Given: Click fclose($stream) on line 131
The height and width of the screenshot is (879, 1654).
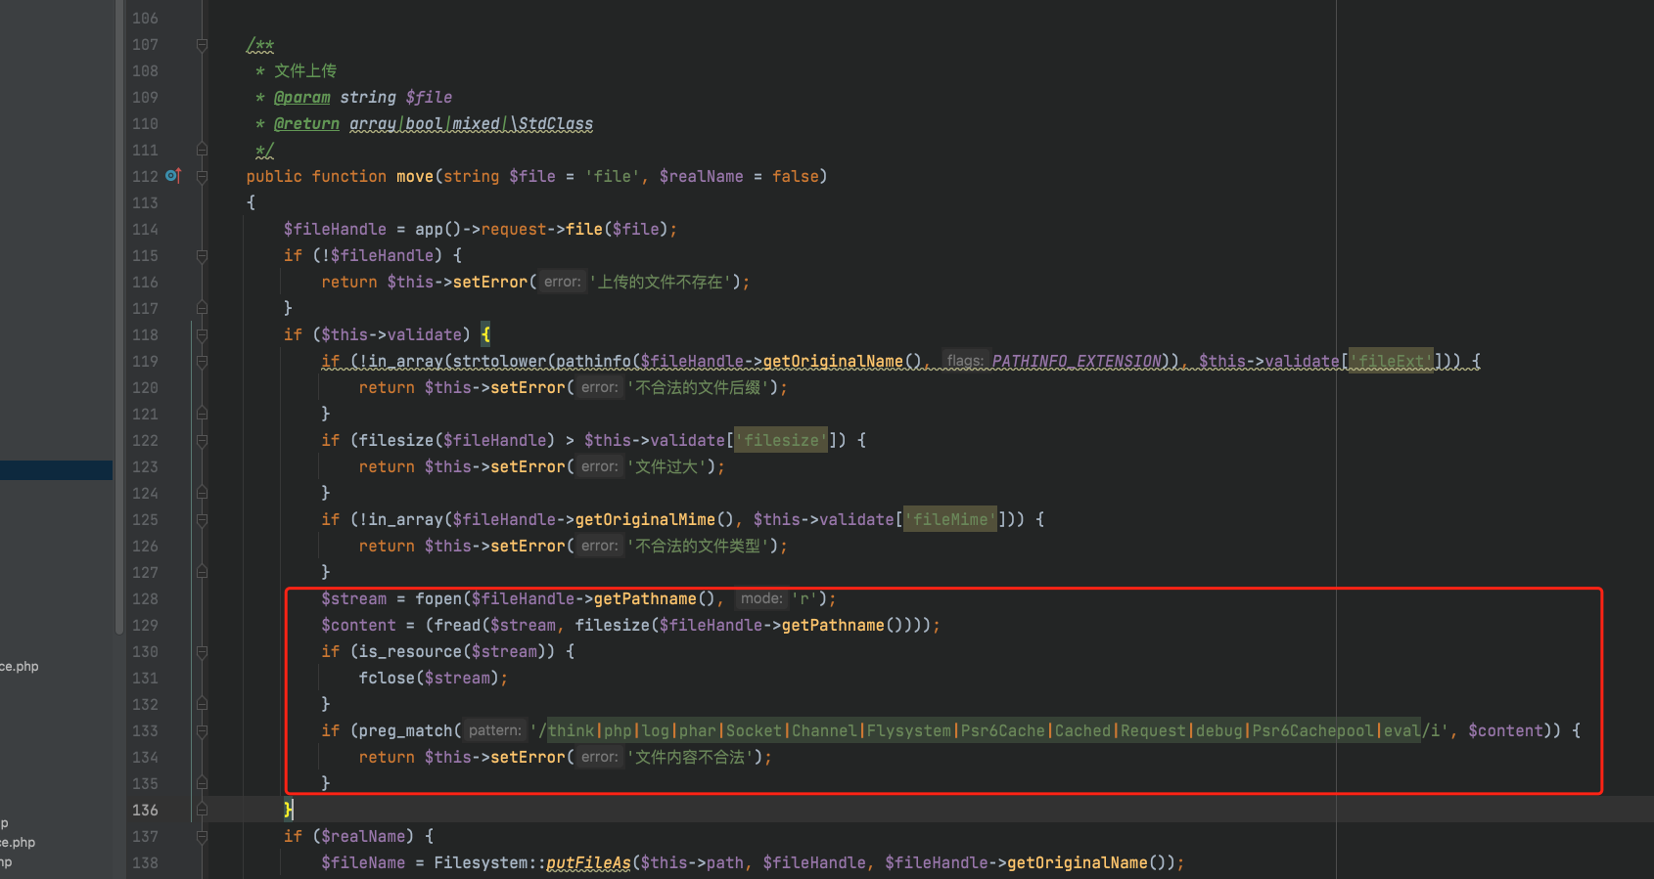Looking at the screenshot, I should click(x=429, y=679).
